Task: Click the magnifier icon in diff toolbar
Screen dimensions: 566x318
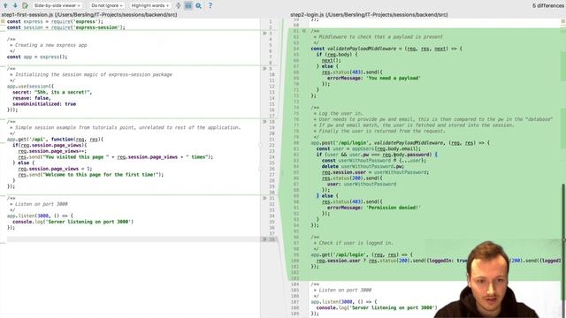Action: tap(198, 5)
